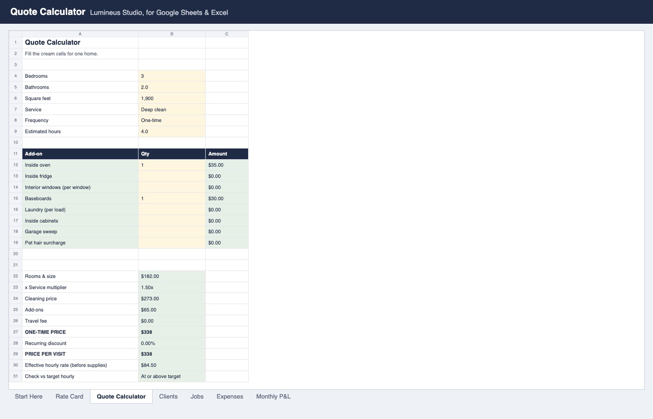This screenshot has width=653, height=419.
Task: Select the $35.00 Inside oven amount
Action: (x=227, y=165)
